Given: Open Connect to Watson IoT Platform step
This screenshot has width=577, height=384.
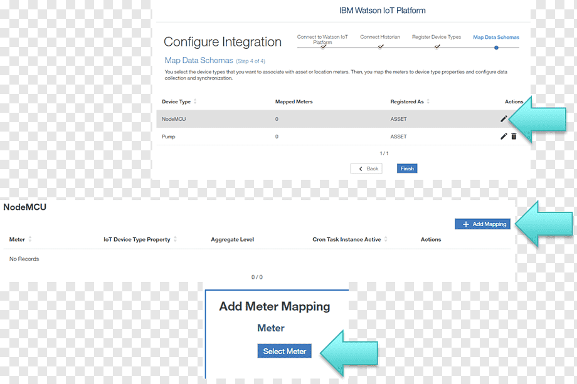Looking at the screenshot, I should [x=322, y=39].
